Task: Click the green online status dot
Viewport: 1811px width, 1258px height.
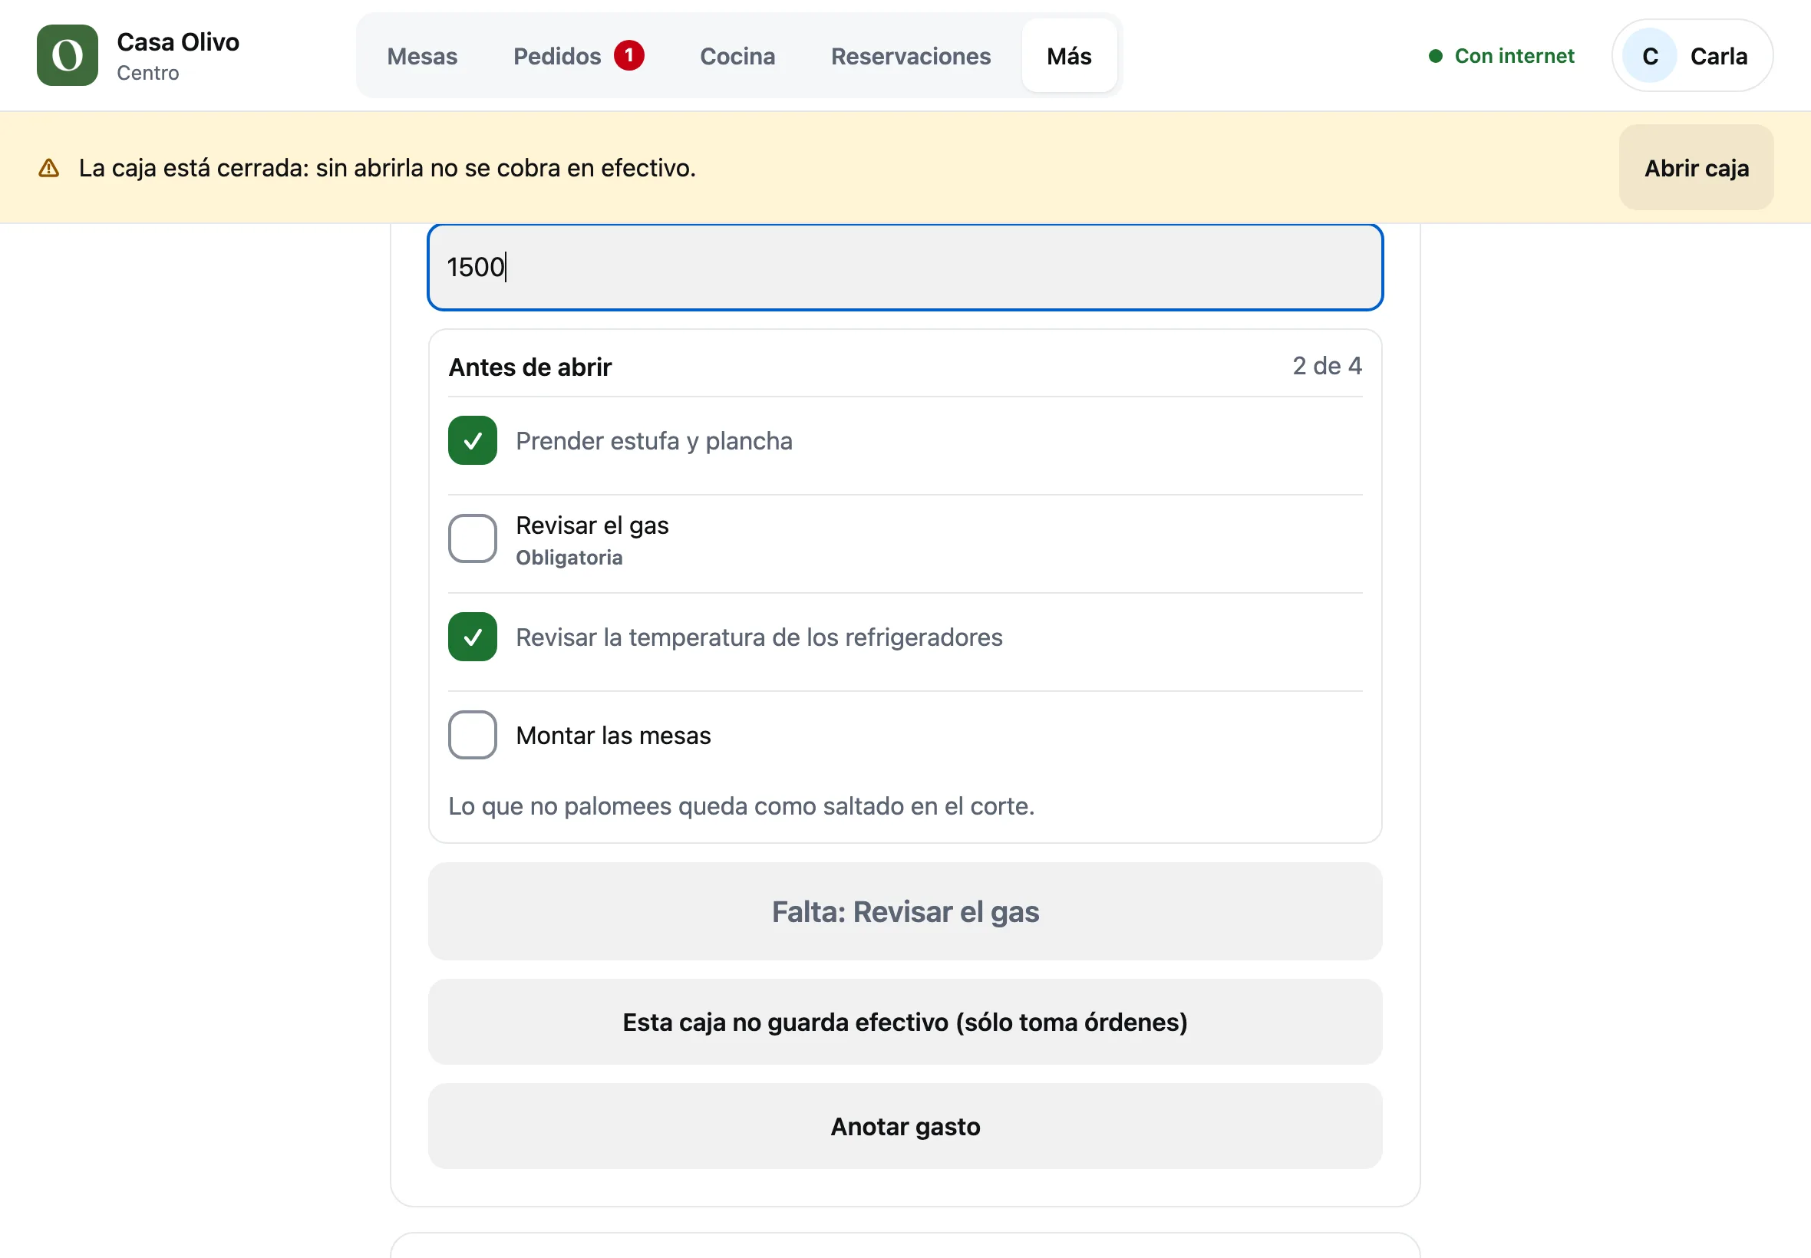Action: tap(1436, 56)
